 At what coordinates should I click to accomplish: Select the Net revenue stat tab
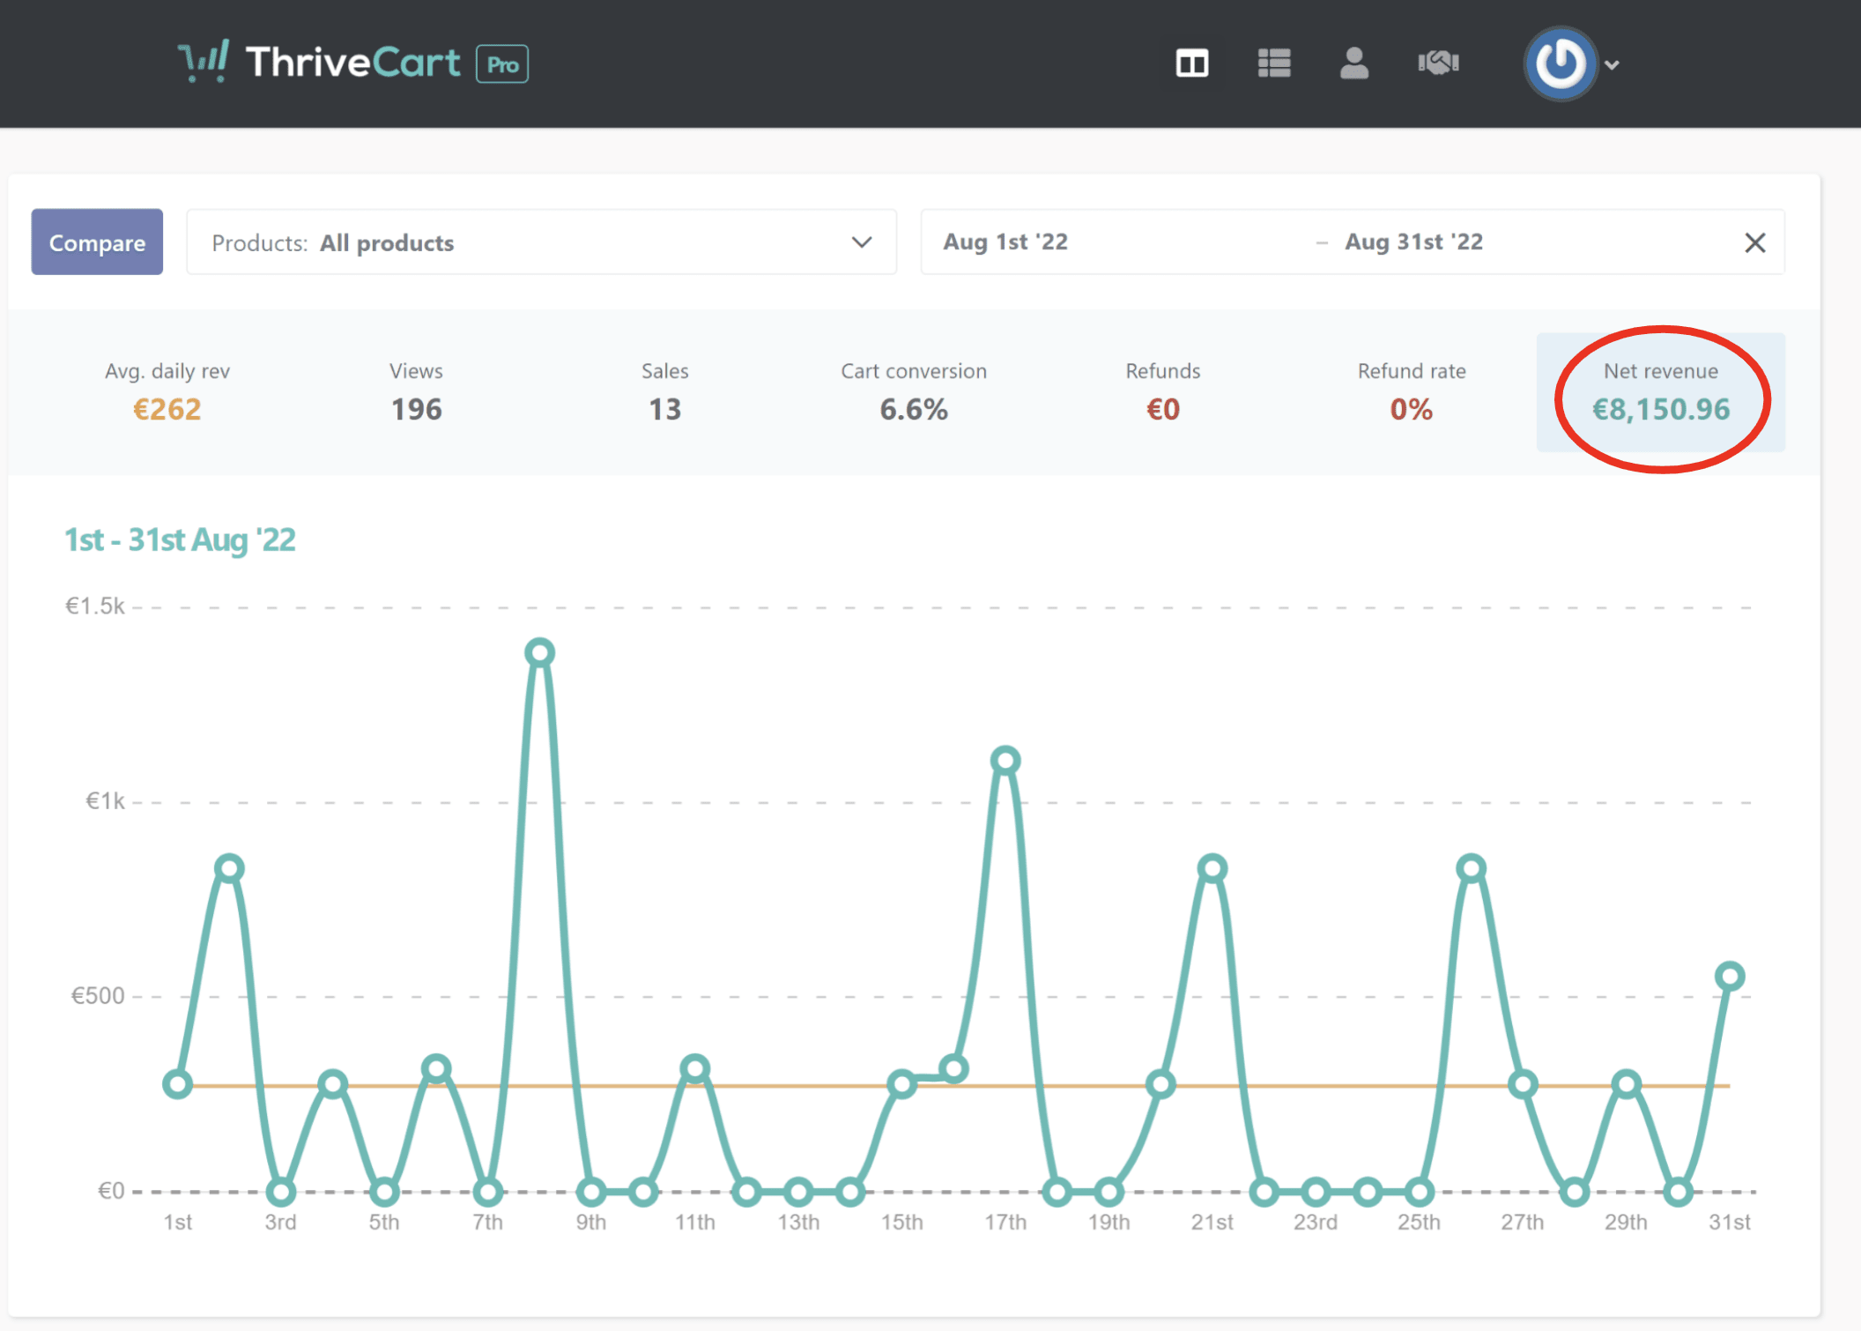coord(1660,392)
